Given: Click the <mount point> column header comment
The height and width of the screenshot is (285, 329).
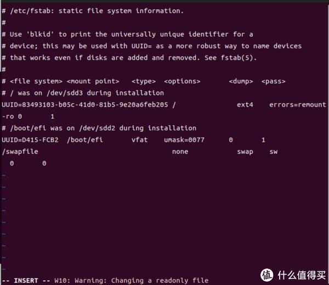Looking at the screenshot, I should tap(93, 81).
